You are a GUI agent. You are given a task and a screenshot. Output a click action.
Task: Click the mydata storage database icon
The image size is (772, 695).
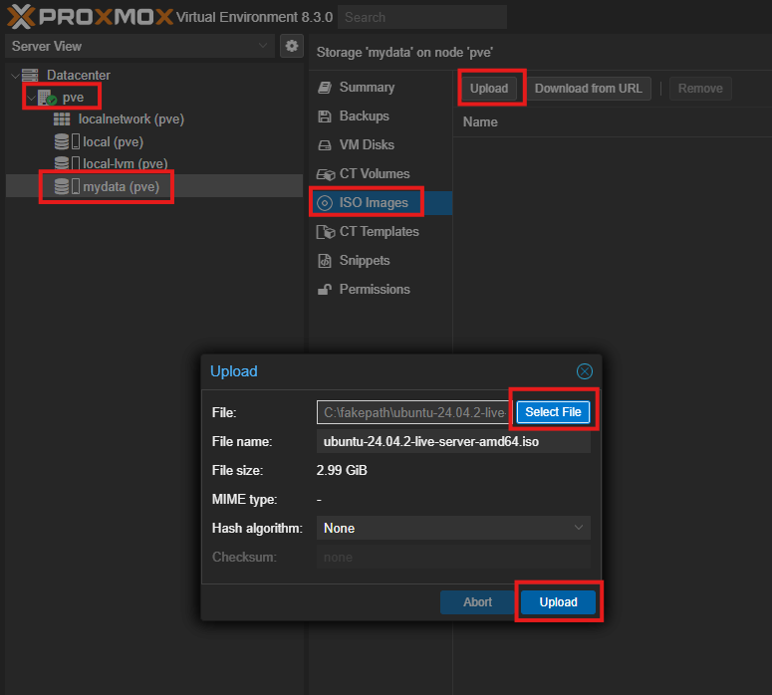coord(62,186)
